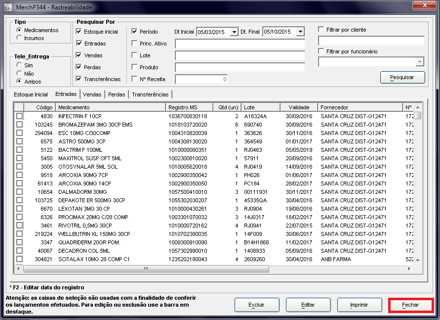Expand the funcionário filter combo box
The image size is (440, 320).
point(420,62)
